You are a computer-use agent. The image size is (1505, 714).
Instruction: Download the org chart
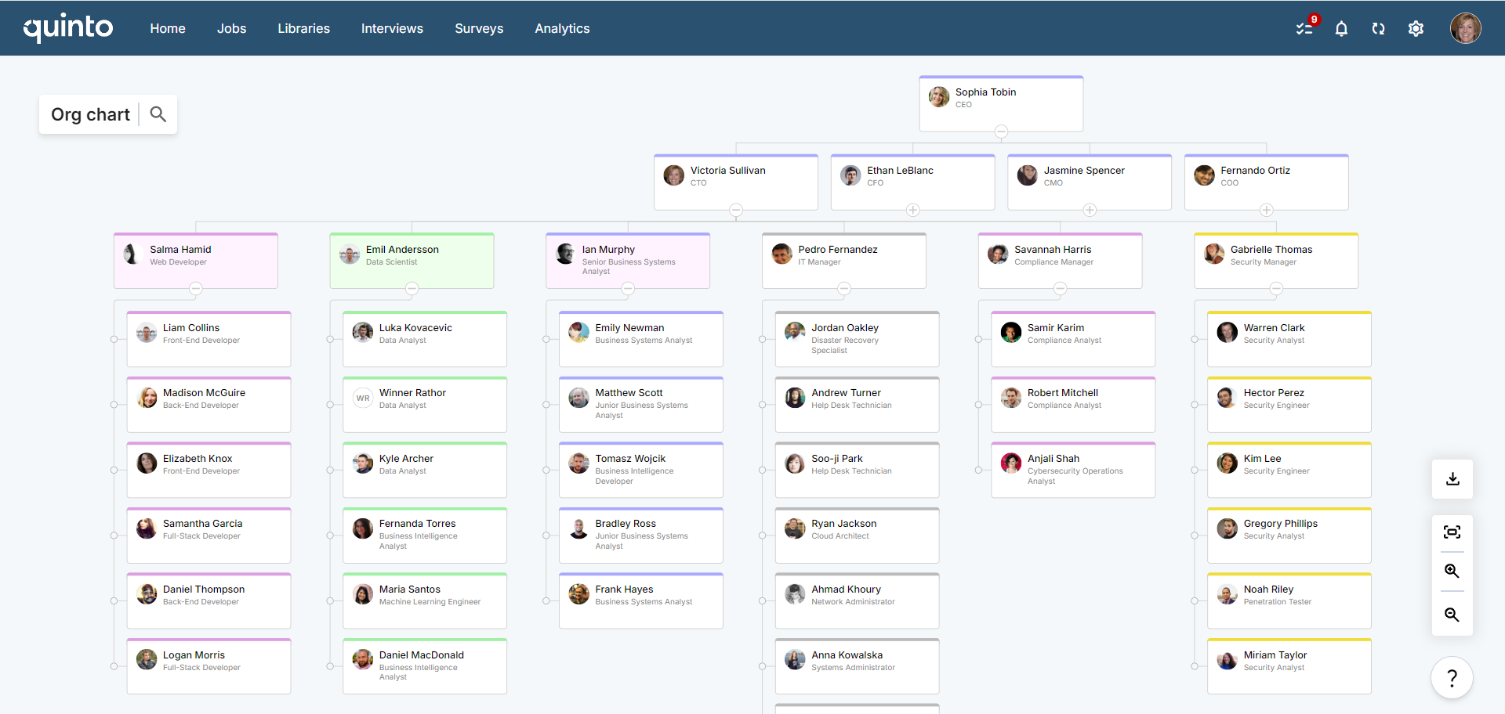[1452, 478]
